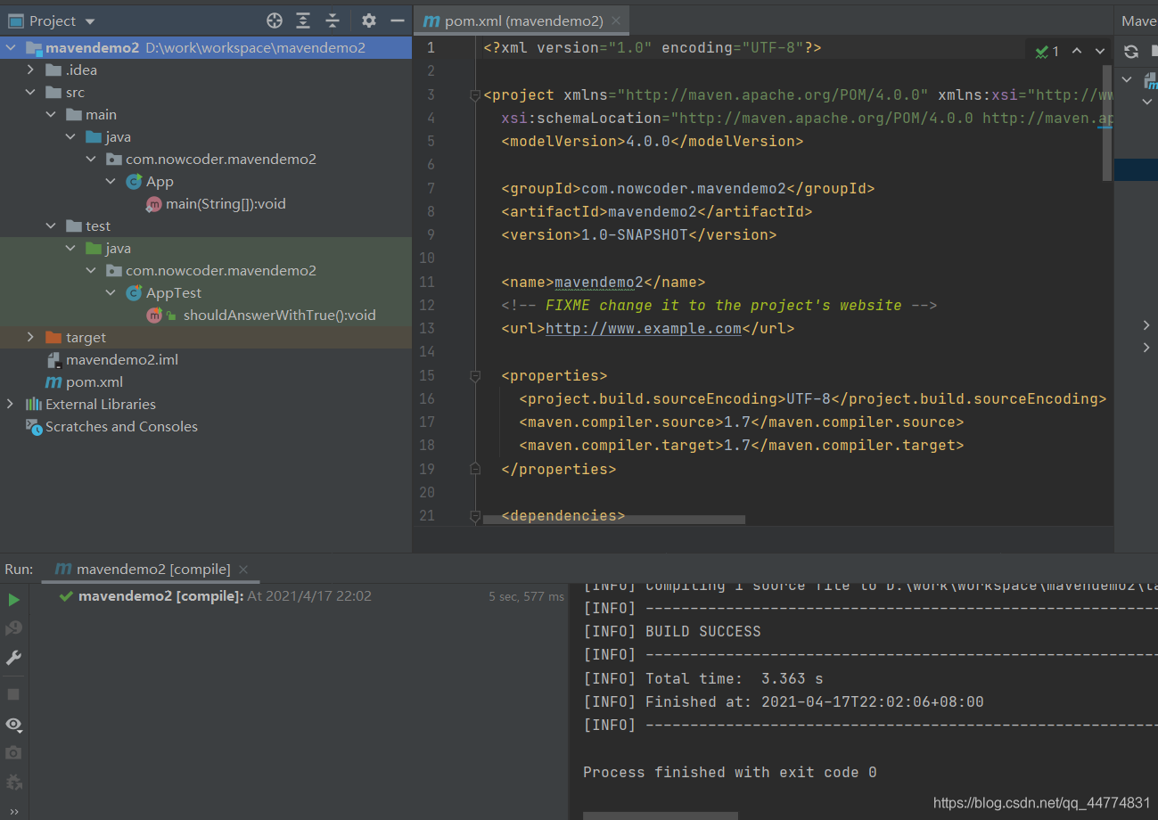Expand External Libraries node

tap(11, 404)
